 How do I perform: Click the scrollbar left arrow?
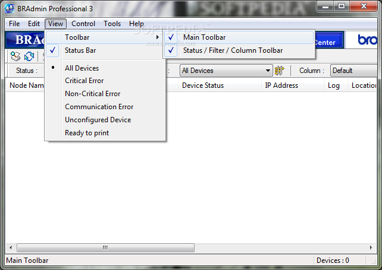11,248
